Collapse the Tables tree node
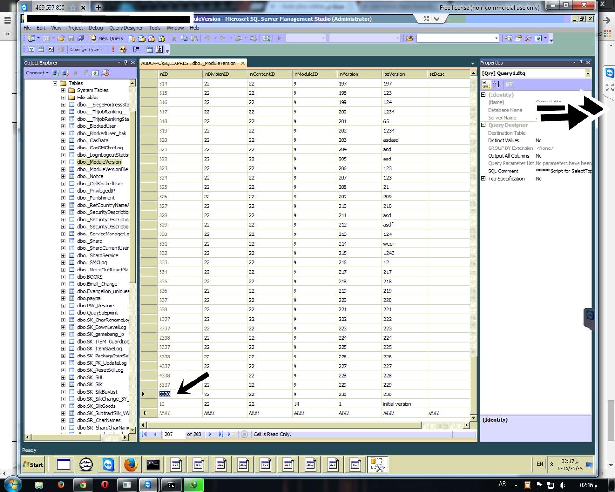Viewport: 615px width, 492px height. 55,83
